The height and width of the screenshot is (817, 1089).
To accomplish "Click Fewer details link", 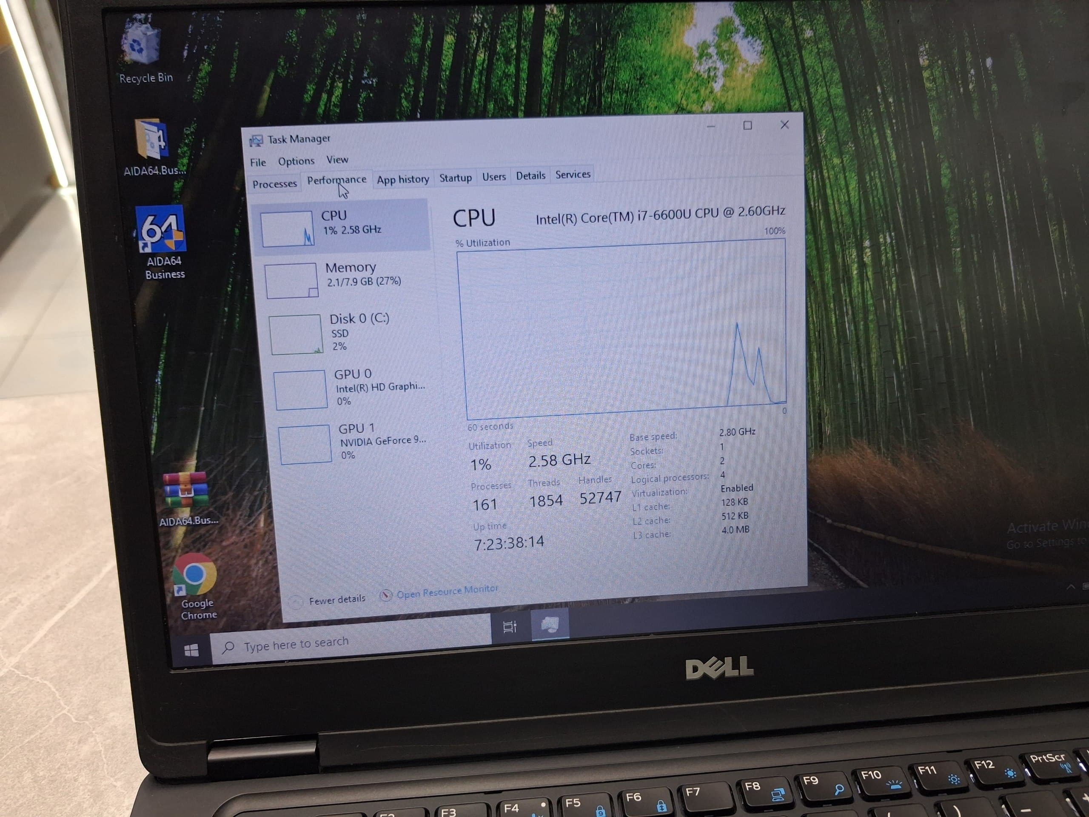I will (337, 599).
